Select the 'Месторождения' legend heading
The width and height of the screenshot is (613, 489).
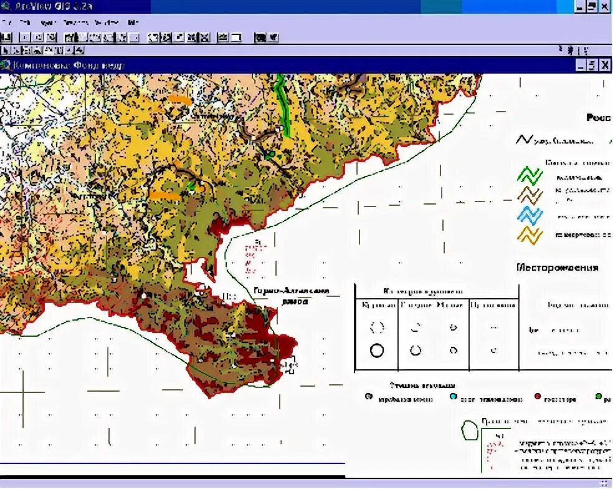click(558, 268)
